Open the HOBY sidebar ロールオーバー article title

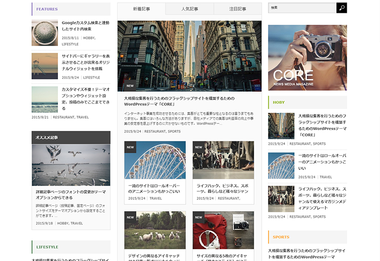[x=323, y=162]
